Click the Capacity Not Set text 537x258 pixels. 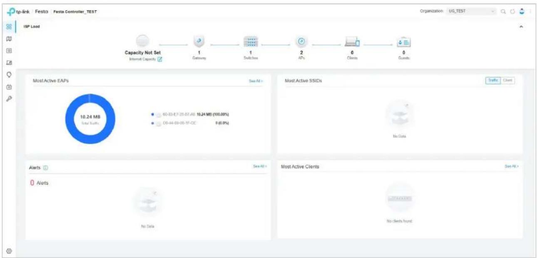[143, 53]
